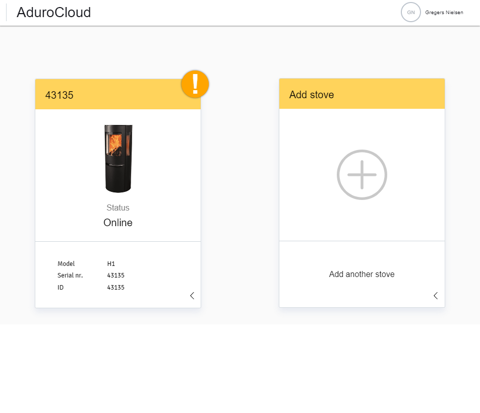This screenshot has height=413, width=480.
Task: Click the orange exclamation warning badge
Action: pyautogui.click(x=195, y=84)
